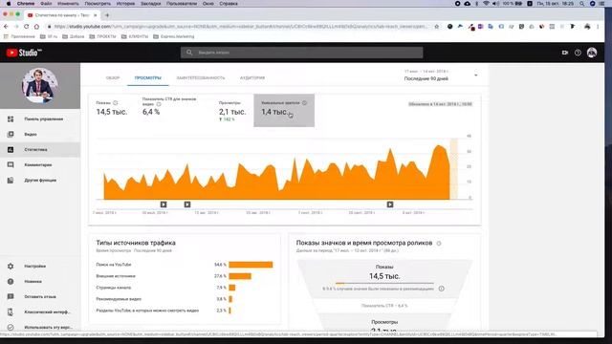
Task: Click the Оставить отзыв feedback icon
Action: point(11,296)
